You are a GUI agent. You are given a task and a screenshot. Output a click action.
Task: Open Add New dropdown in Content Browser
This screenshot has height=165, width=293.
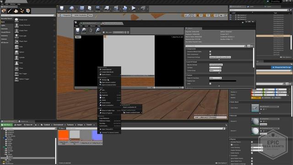tap(7, 125)
